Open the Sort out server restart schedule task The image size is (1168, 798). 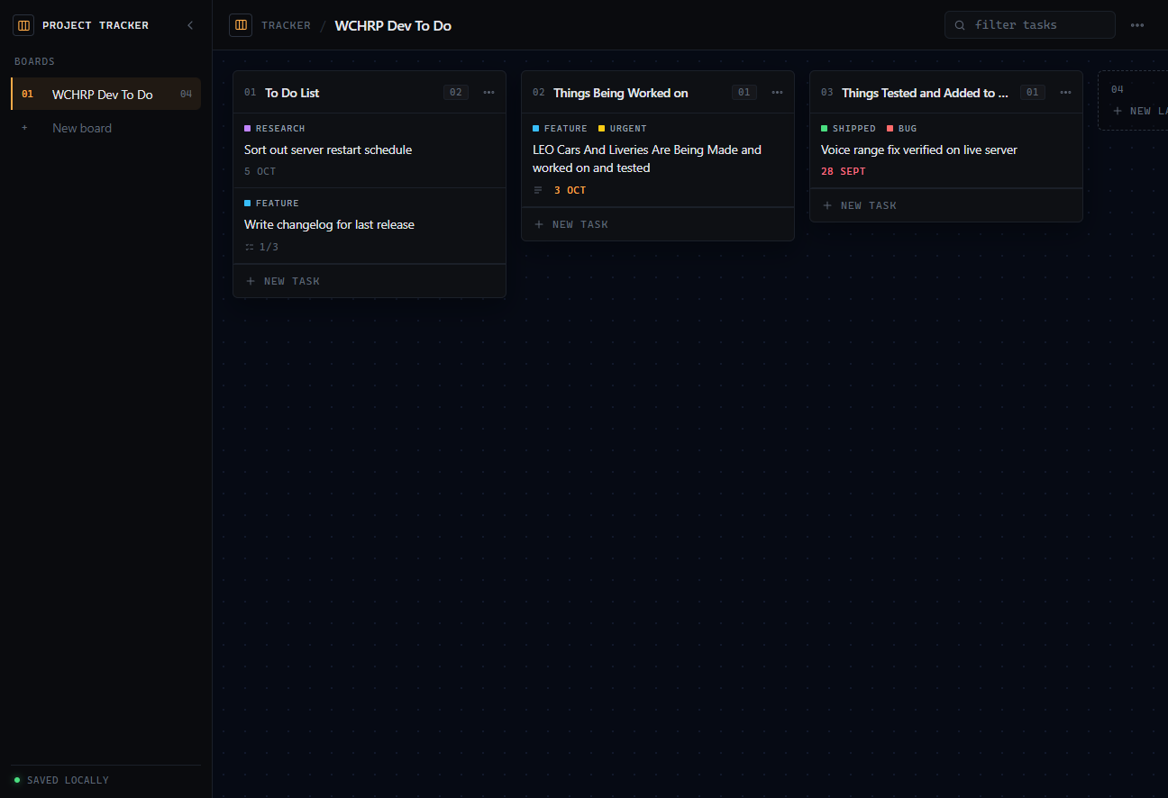coord(370,150)
